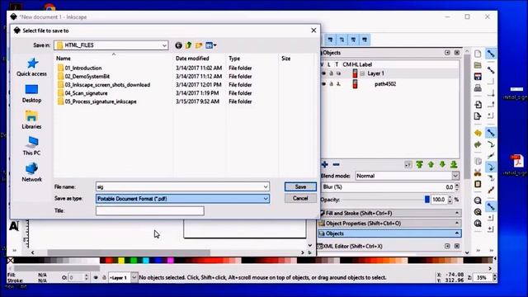The image size is (528, 297).
Task: Remove the object with the minus icon
Action: (336, 164)
